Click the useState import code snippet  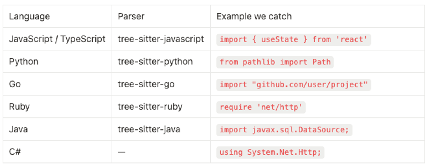tap(293, 40)
